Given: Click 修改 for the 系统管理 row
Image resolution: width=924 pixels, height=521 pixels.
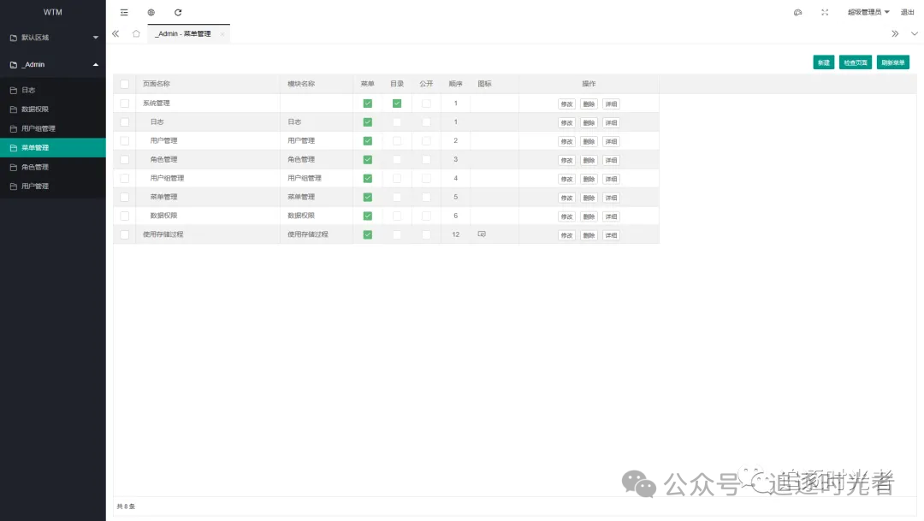Looking at the screenshot, I should coord(567,104).
